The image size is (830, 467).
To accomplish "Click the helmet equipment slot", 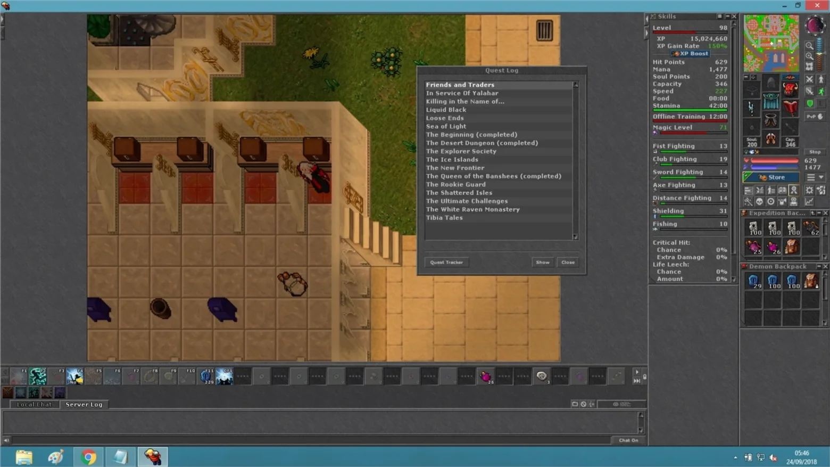I will (x=771, y=83).
